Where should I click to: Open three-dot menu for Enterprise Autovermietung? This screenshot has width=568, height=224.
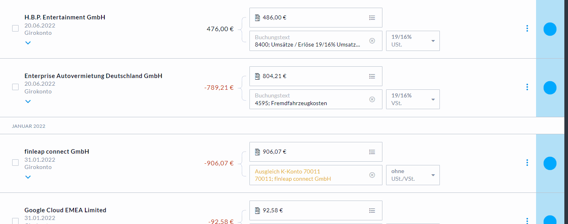[527, 87]
